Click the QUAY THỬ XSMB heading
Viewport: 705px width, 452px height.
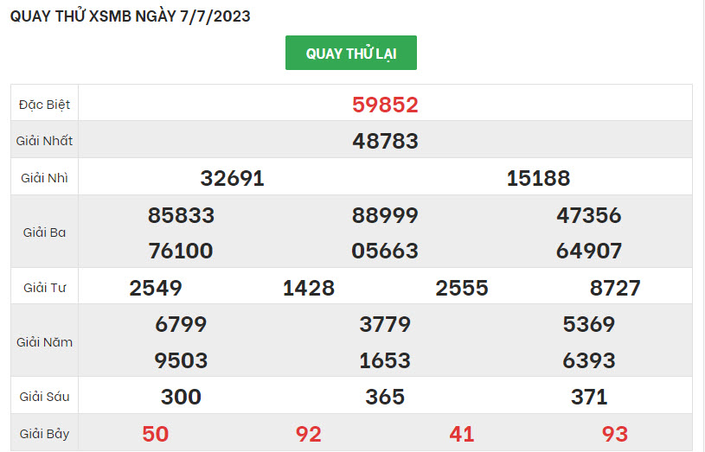[131, 16]
